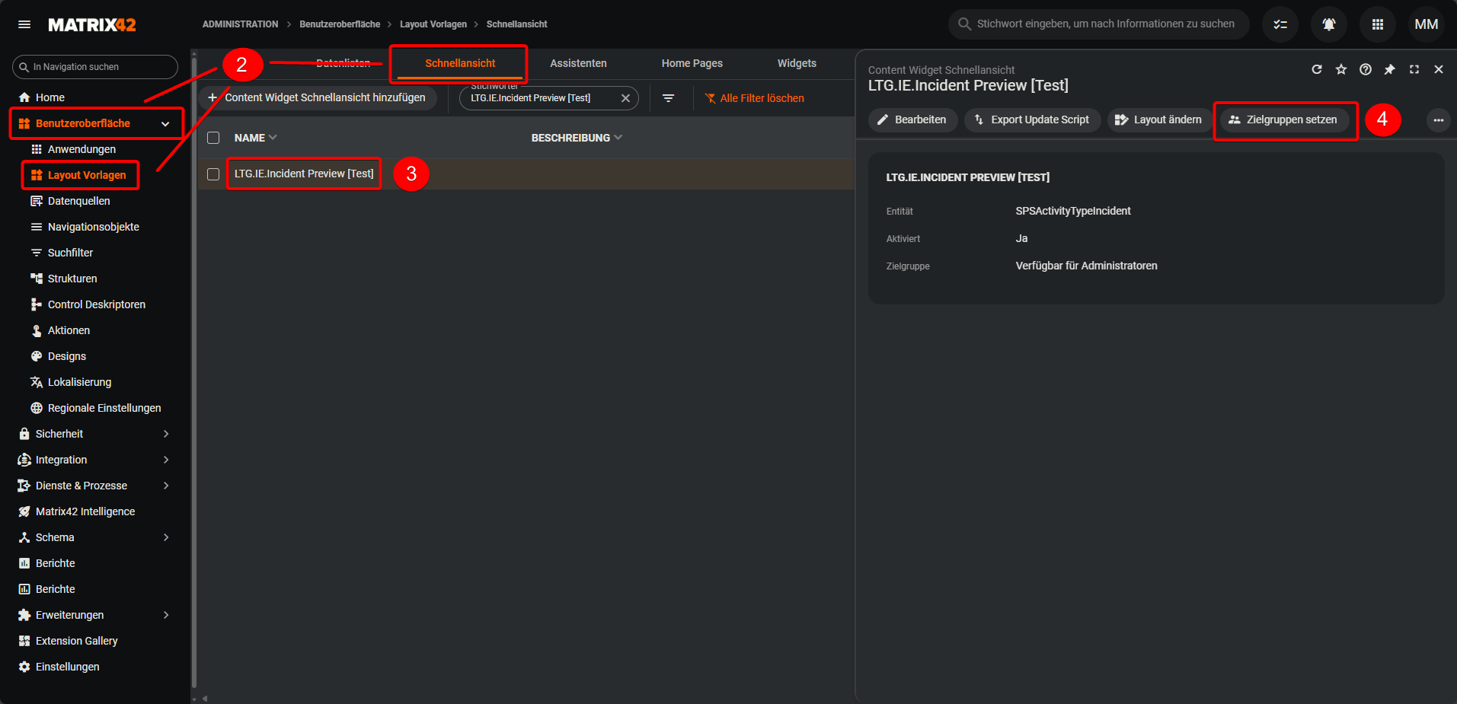
Task: Open the apps grid icon
Action: [1377, 24]
